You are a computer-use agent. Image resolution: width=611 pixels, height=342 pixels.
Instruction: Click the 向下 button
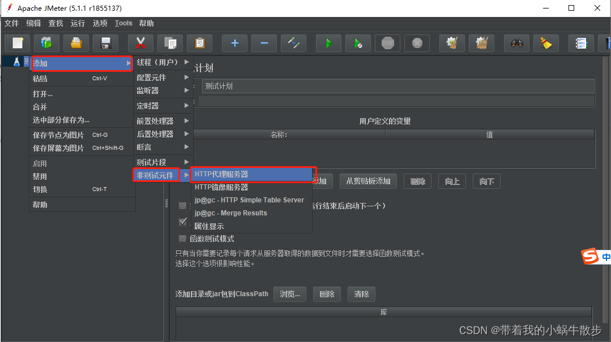(486, 181)
